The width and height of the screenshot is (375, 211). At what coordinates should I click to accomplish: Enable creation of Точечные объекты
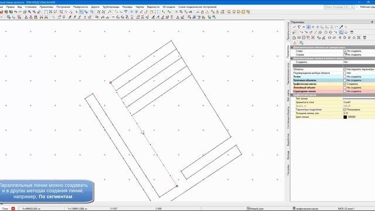coord(345,80)
